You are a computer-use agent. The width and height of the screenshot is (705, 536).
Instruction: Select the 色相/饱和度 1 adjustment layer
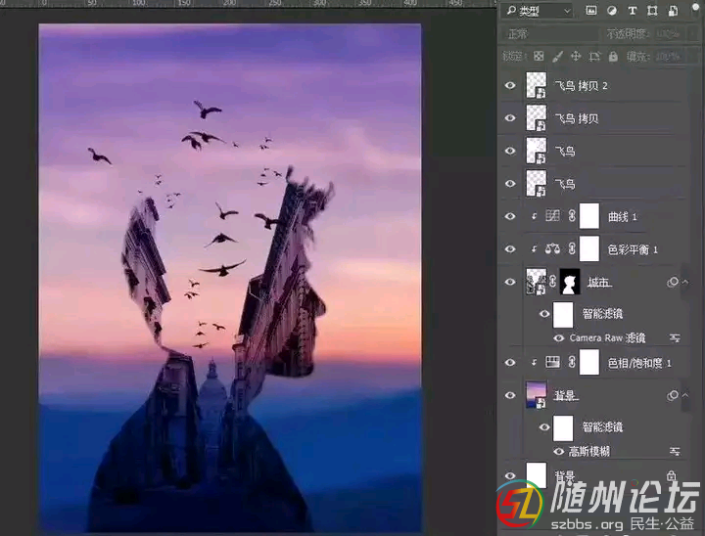point(638,363)
